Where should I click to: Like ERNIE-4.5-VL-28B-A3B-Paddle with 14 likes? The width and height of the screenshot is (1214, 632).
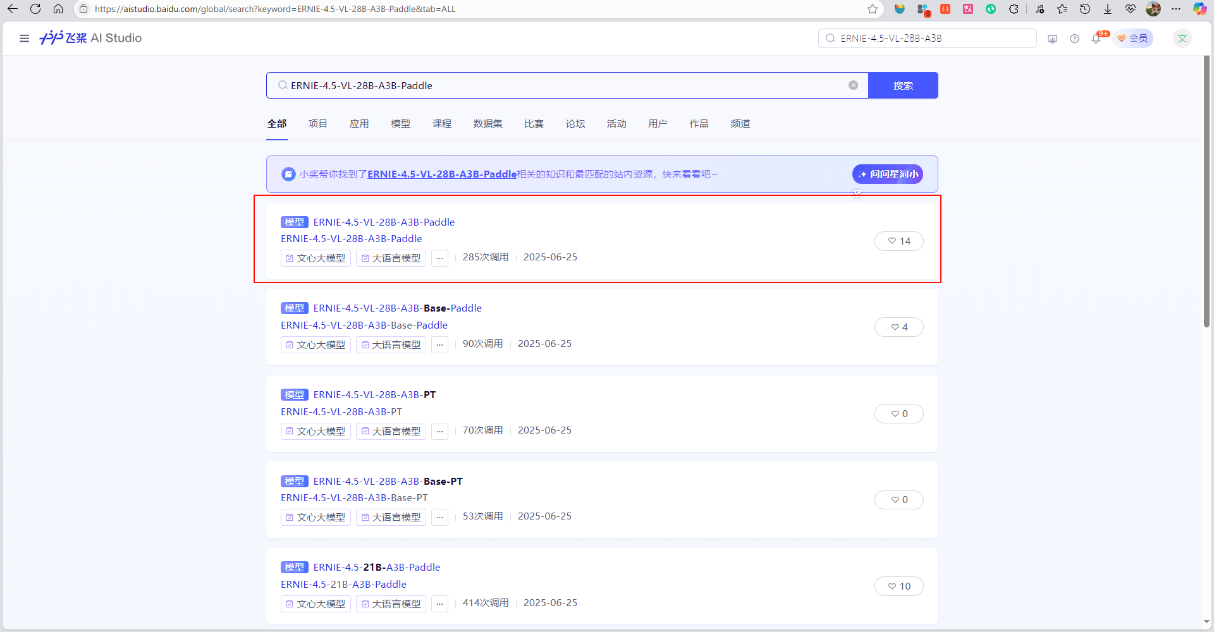pos(898,241)
